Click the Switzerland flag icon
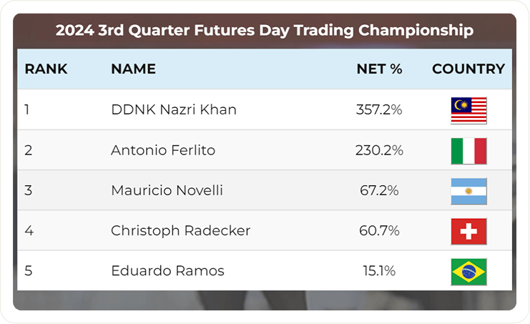The height and width of the screenshot is (324, 530). (x=468, y=231)
